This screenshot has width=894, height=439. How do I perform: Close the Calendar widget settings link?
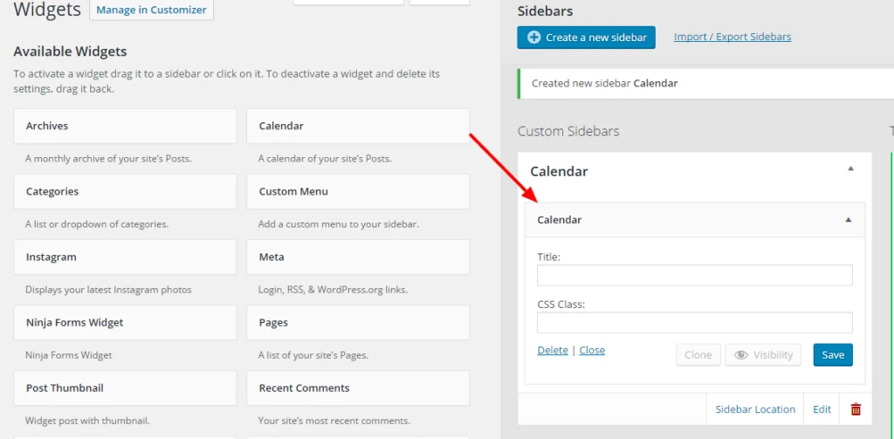point(592,350)
